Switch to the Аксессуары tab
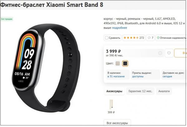187x127 pixels. (x=114, y=91)
